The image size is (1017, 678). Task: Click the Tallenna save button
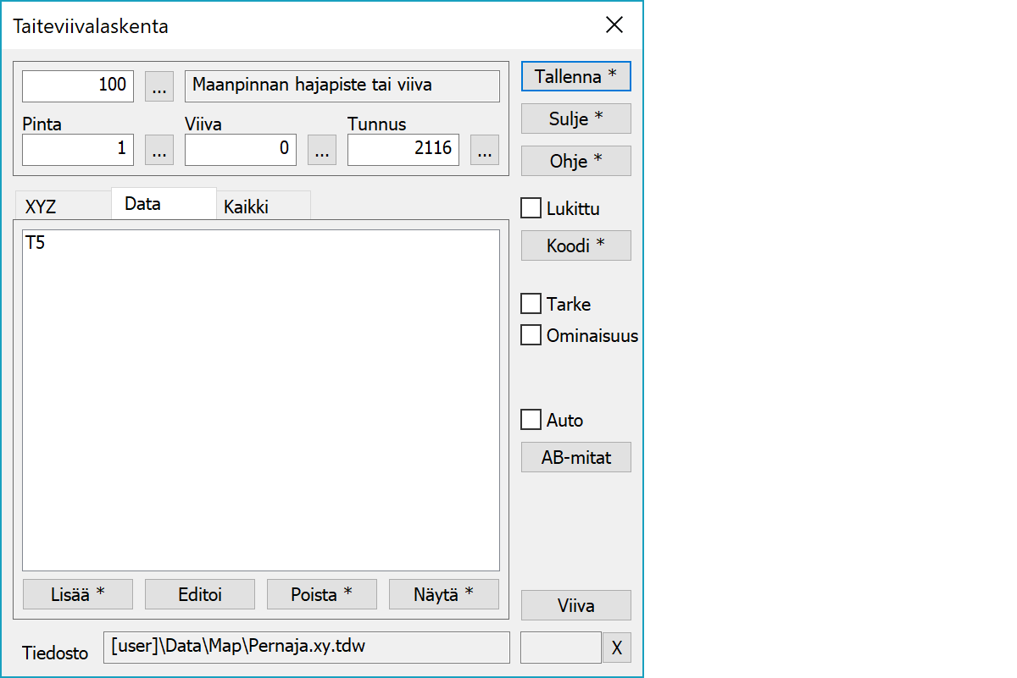pos(575,76)
